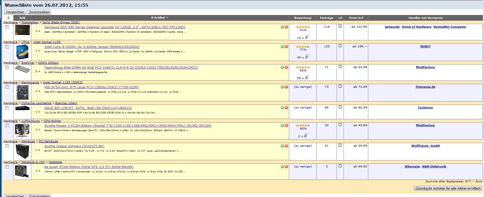Click the green down arrow in table header
Screen dimensions: 484x197
(8, 18)
